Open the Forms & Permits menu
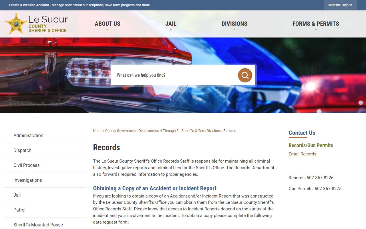366x229 pixels. point(316,24)
